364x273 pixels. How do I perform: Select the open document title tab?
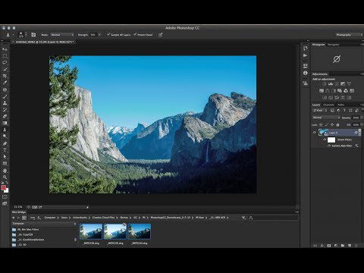click(45, 42)
